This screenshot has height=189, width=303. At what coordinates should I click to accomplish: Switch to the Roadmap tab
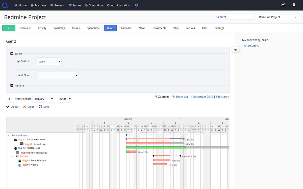tap(59, 28)
